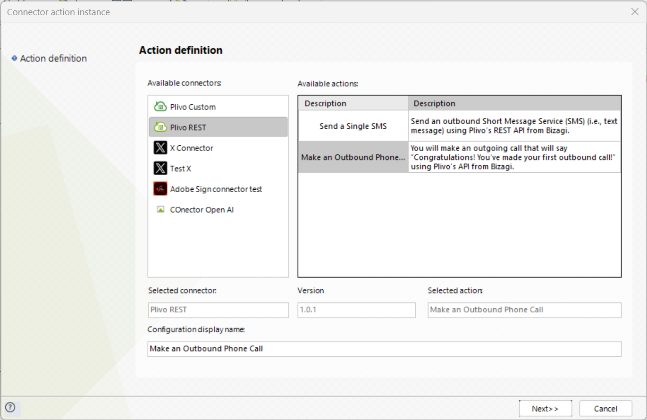This screenshot has width=647, height=420.
Task: Click the Plivo REST cloud icon
Action: point(160,127)
